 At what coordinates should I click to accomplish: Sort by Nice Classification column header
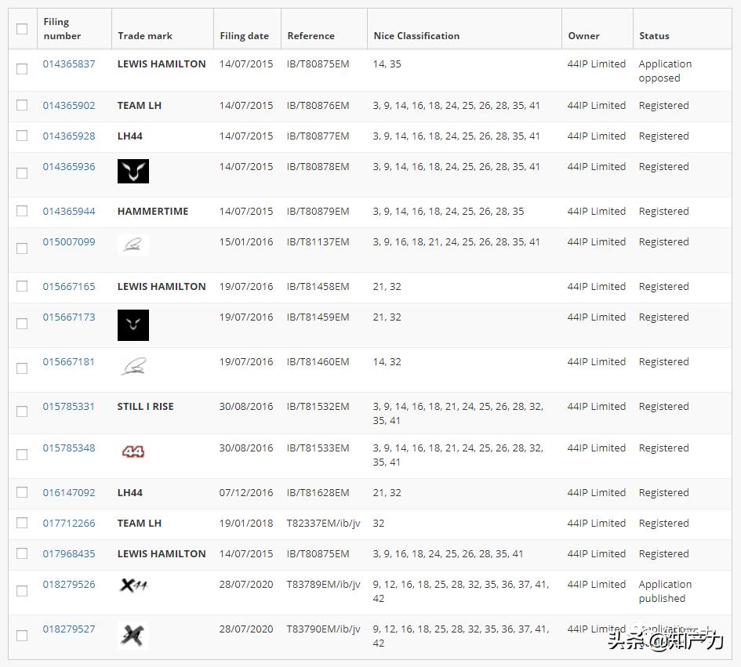point(416,36)
